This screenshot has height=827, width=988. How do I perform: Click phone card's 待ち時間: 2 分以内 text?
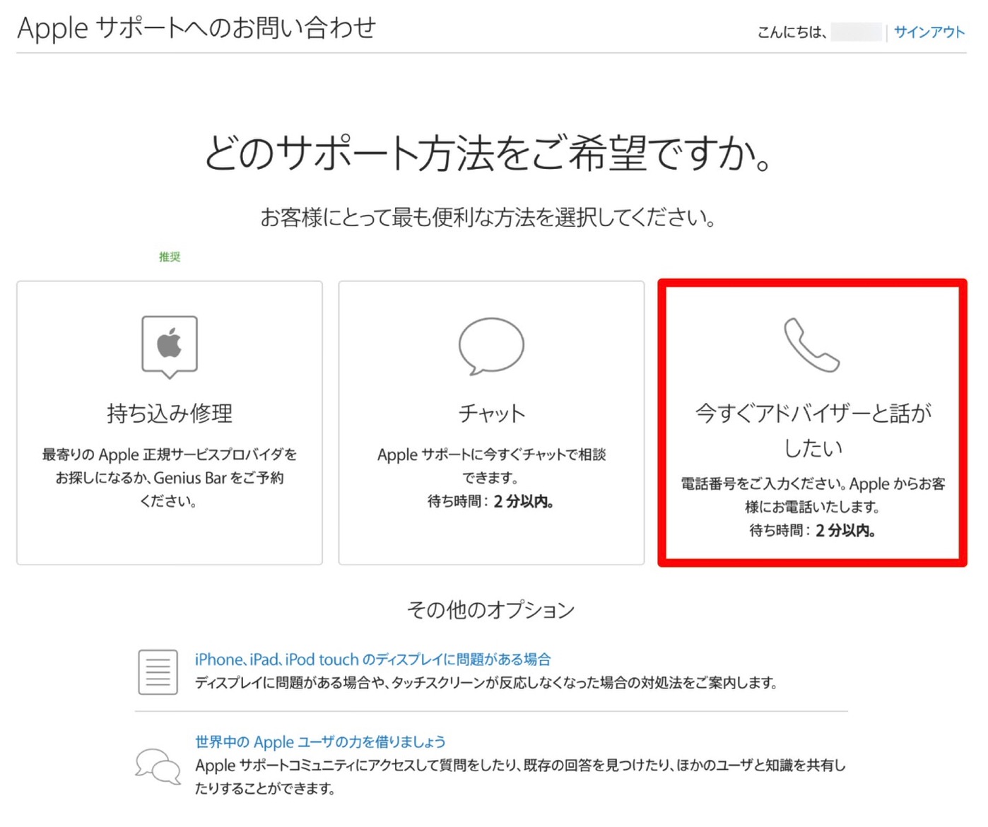click(x=813, y=530)
